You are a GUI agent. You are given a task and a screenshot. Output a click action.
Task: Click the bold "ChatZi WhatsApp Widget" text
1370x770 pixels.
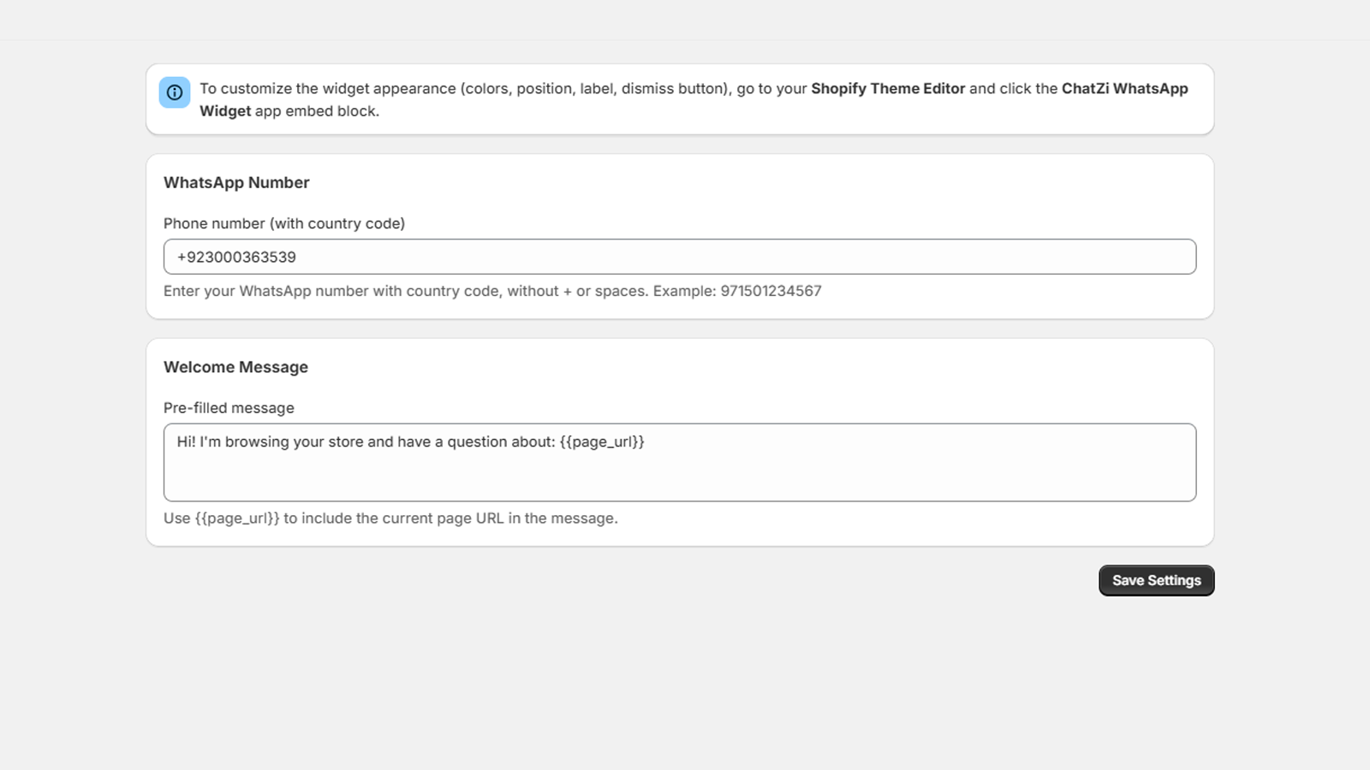point(1123,89)
